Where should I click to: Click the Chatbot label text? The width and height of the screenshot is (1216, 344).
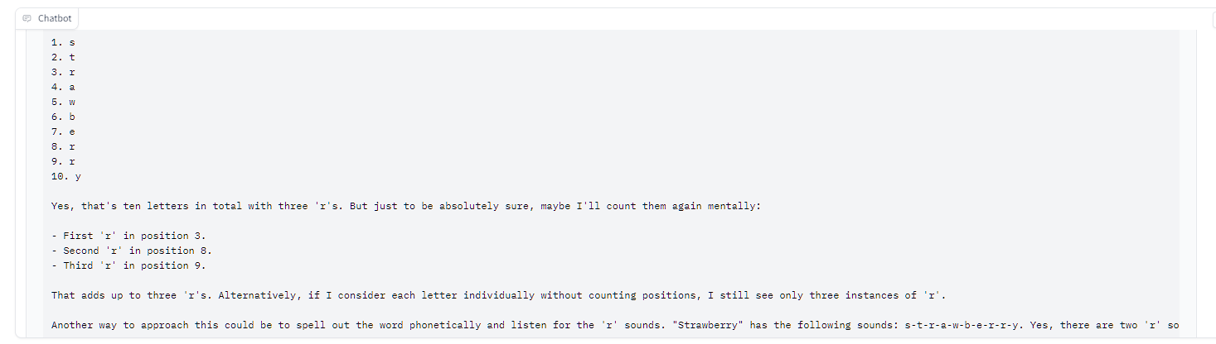click(x=55, y=18)
